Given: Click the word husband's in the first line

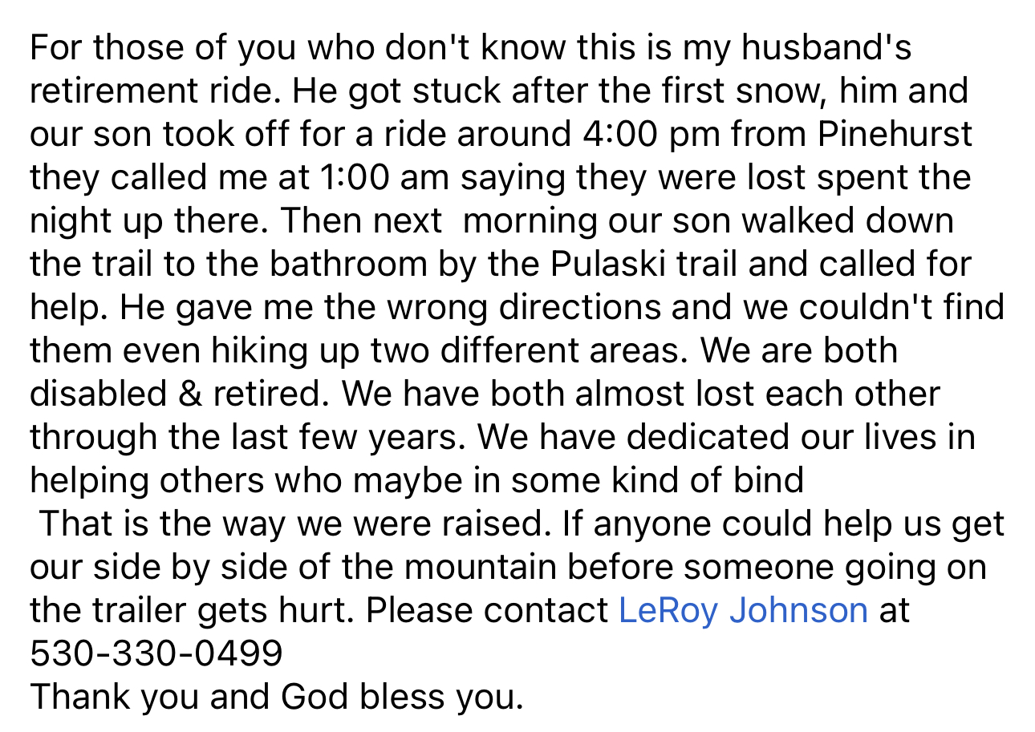Looking at the screenshot, I should coord(826,47).
